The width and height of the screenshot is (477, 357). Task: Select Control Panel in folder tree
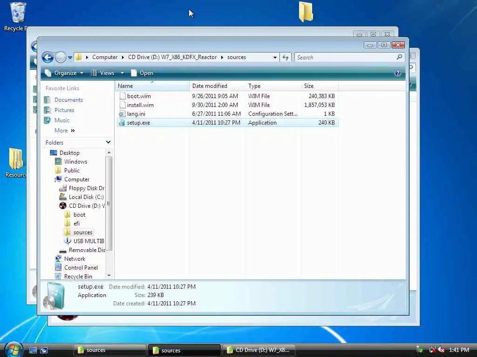tap(81, 267)
